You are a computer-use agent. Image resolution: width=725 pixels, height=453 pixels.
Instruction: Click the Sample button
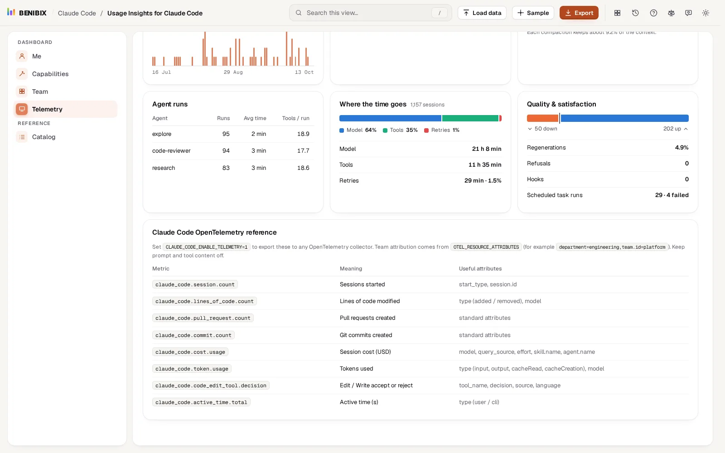point(533,13)
